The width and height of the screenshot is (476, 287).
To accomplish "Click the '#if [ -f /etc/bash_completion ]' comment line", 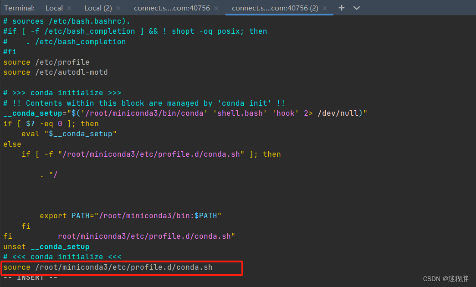I will click(x=135, y=31).
